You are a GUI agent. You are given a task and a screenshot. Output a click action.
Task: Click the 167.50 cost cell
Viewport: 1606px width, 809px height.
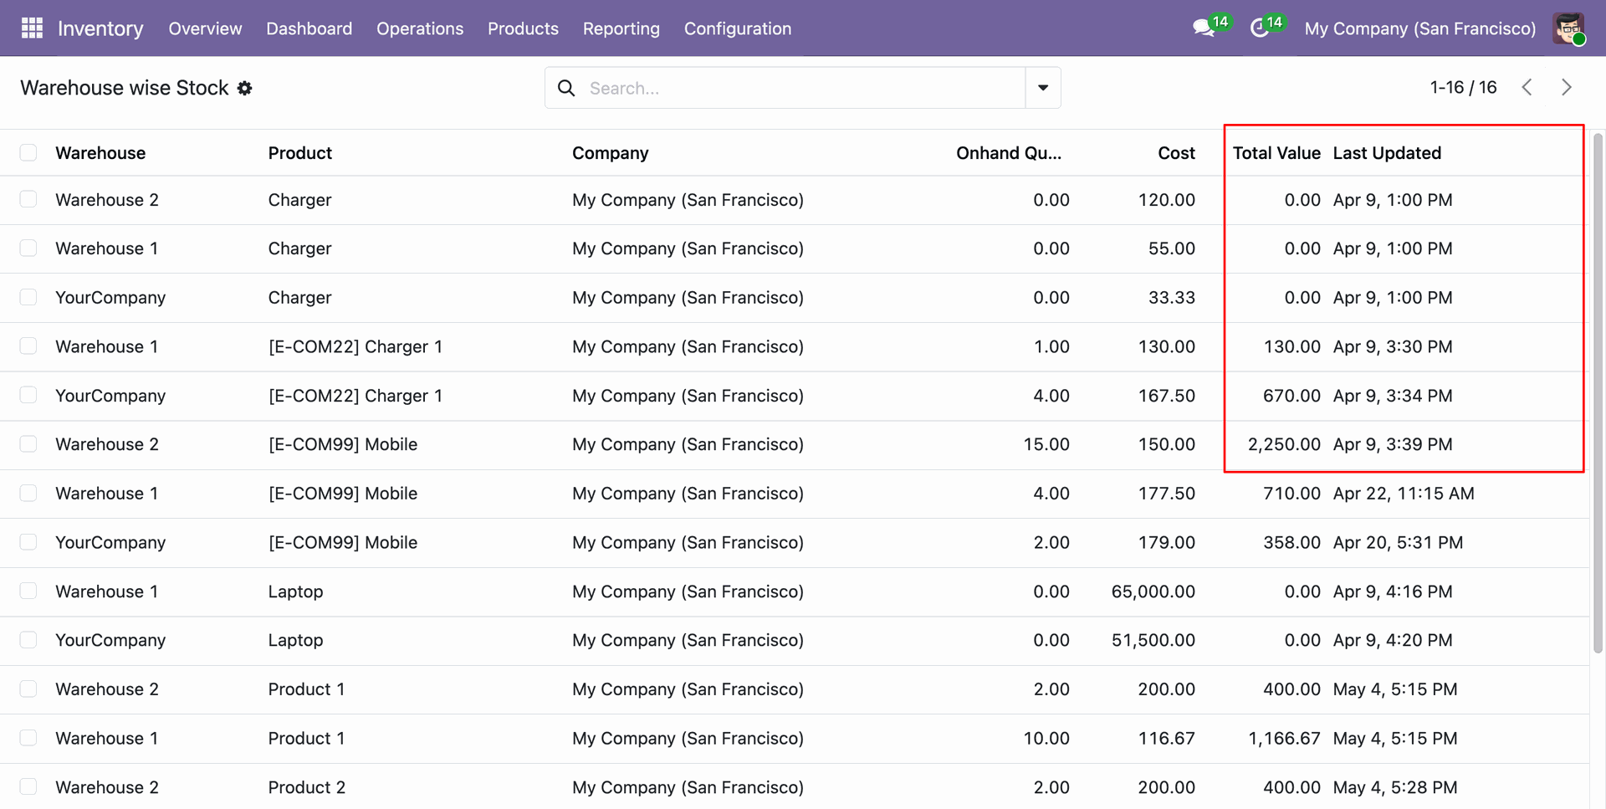pyautogui.click(x=1166, y=396)
